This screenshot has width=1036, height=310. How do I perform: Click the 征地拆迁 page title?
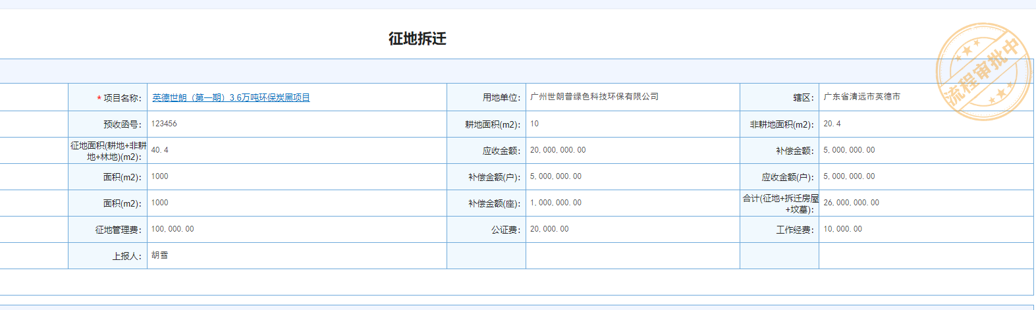(417, 39)
